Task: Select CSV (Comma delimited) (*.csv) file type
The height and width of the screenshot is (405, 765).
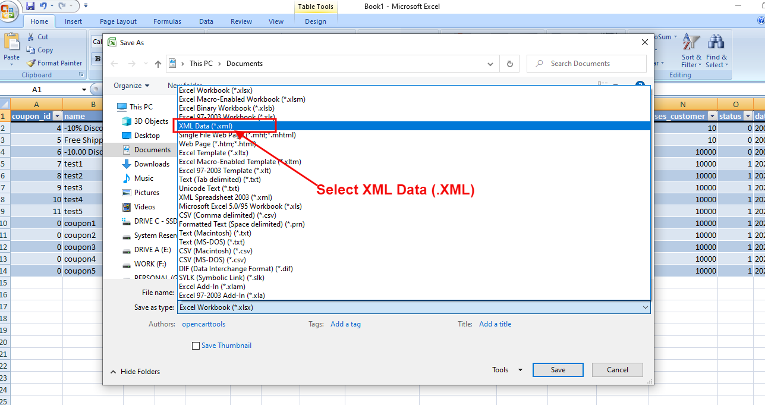Action: 414,215
